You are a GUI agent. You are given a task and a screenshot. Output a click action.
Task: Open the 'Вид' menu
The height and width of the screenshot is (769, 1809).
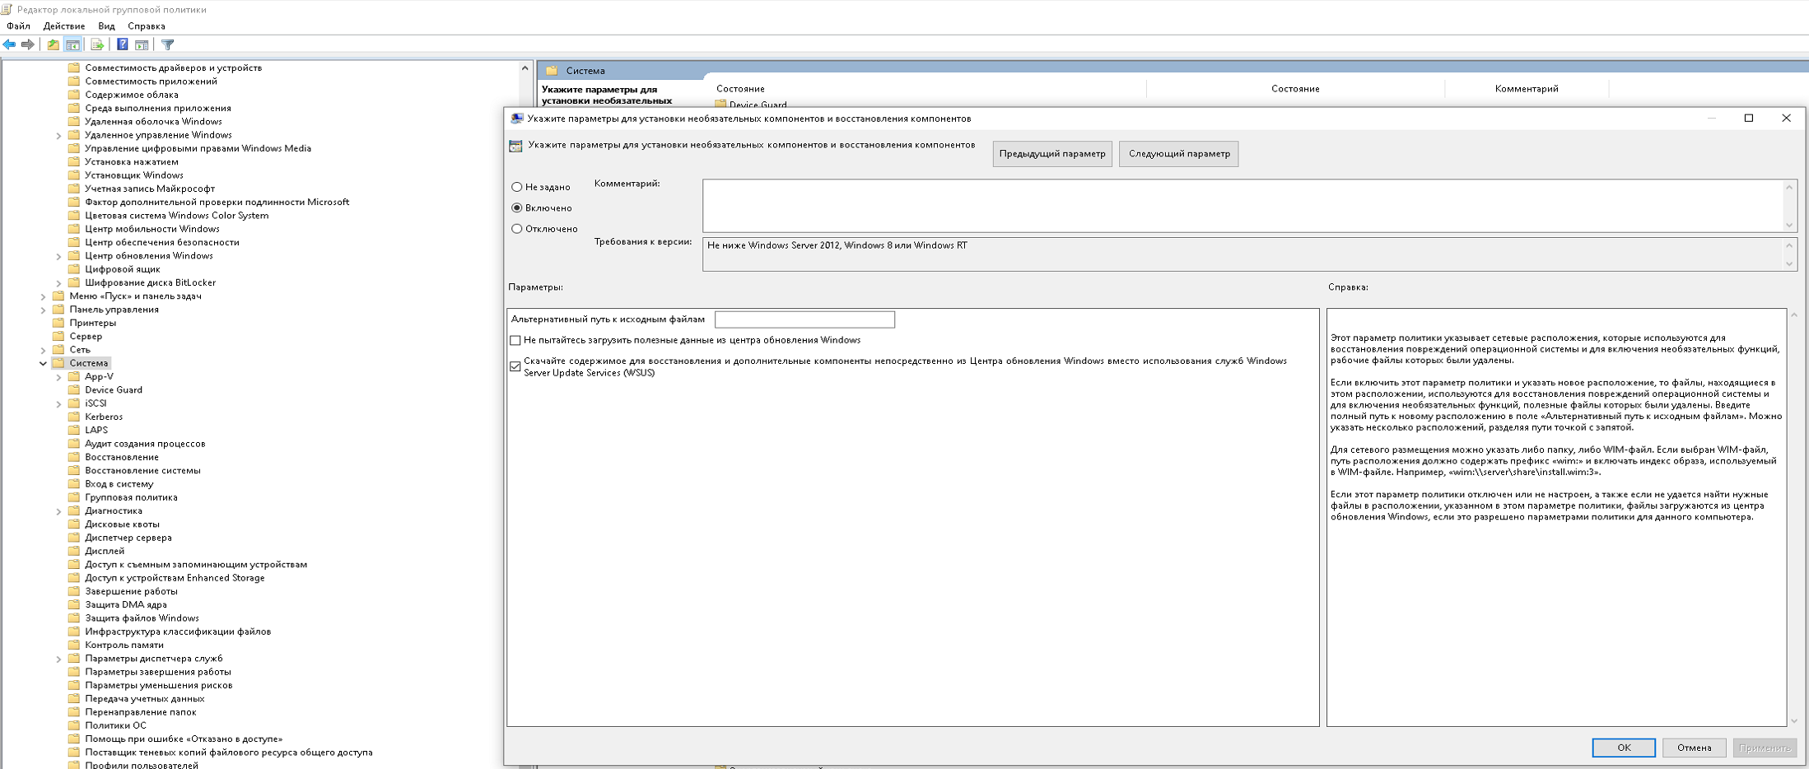[x=106, y=26]
